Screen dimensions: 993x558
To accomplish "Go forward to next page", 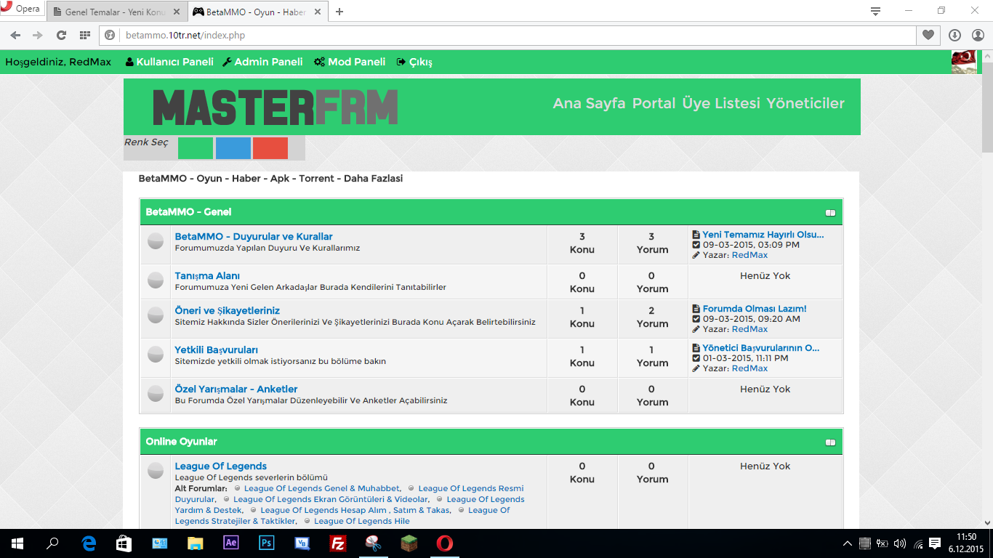I will pos(38,35).
